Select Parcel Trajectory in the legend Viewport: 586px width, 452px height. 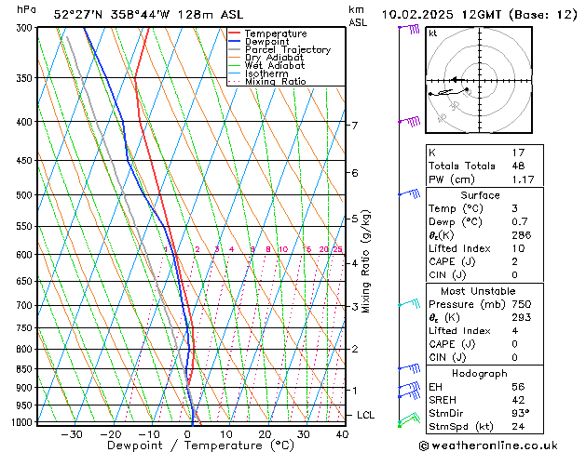(286, 50)
